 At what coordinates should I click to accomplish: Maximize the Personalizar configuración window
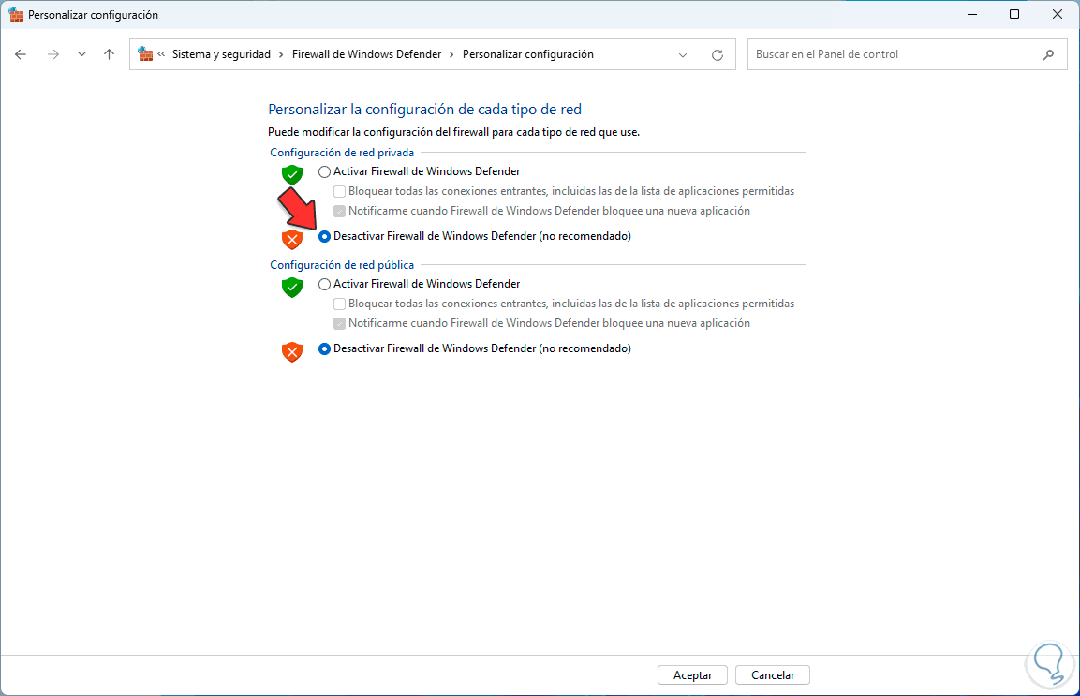[x=1013, y=14]
